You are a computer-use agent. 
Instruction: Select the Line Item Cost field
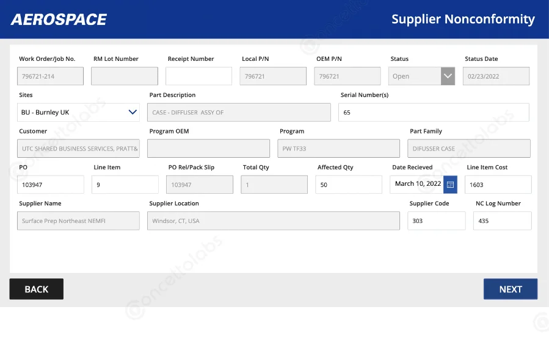coord(498,185)
